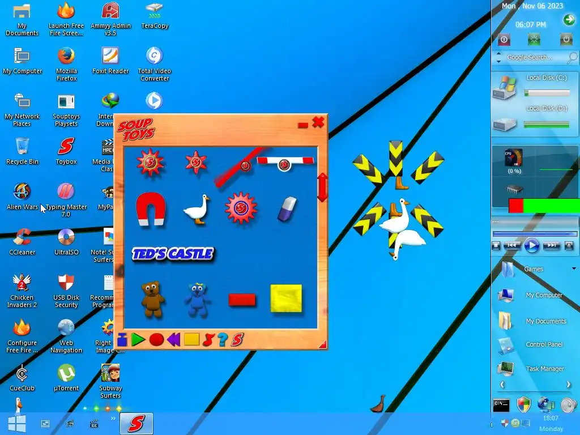Open Foxit Reader desktop shortcut
This screenshot has width=580, height=435.
point(110,61)
